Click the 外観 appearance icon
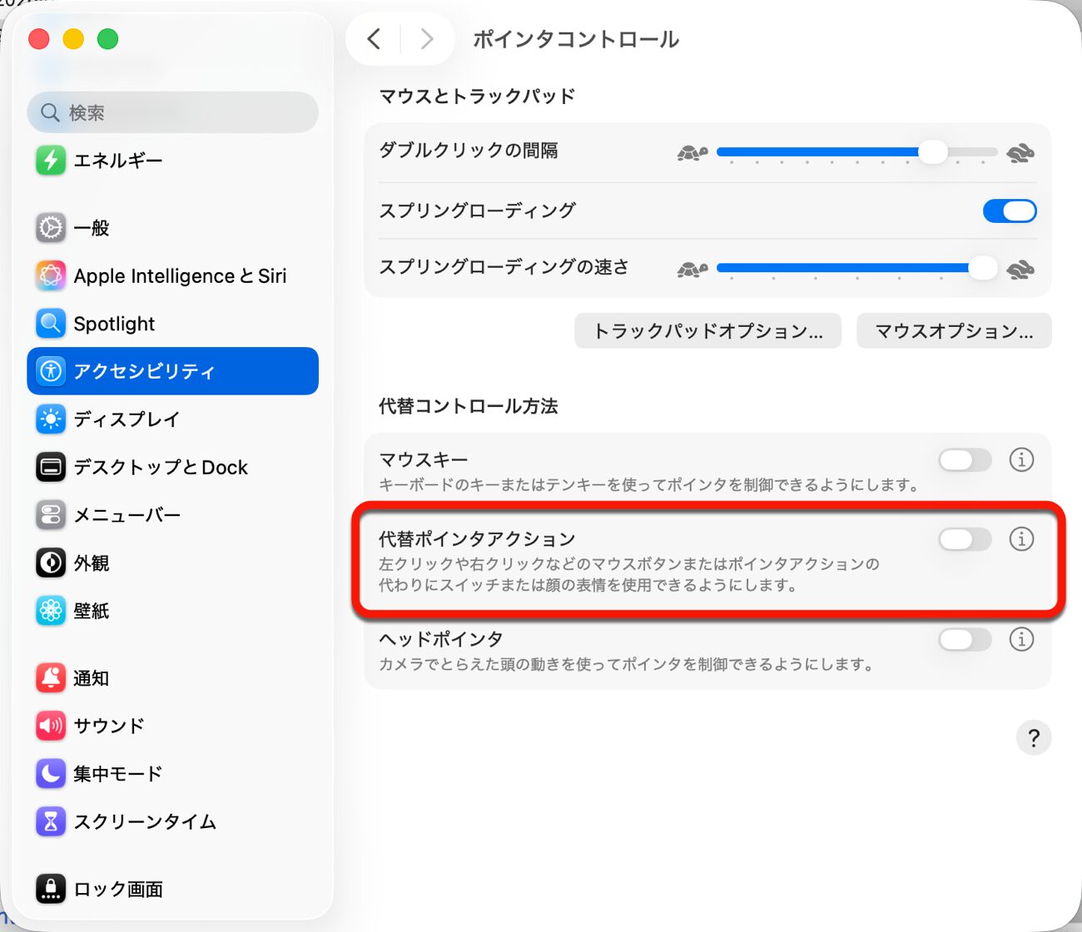This screenshot has width=1082, height=932. pos(51,563)
